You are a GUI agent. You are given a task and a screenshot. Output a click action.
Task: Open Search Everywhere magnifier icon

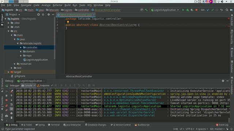[227, 10]
